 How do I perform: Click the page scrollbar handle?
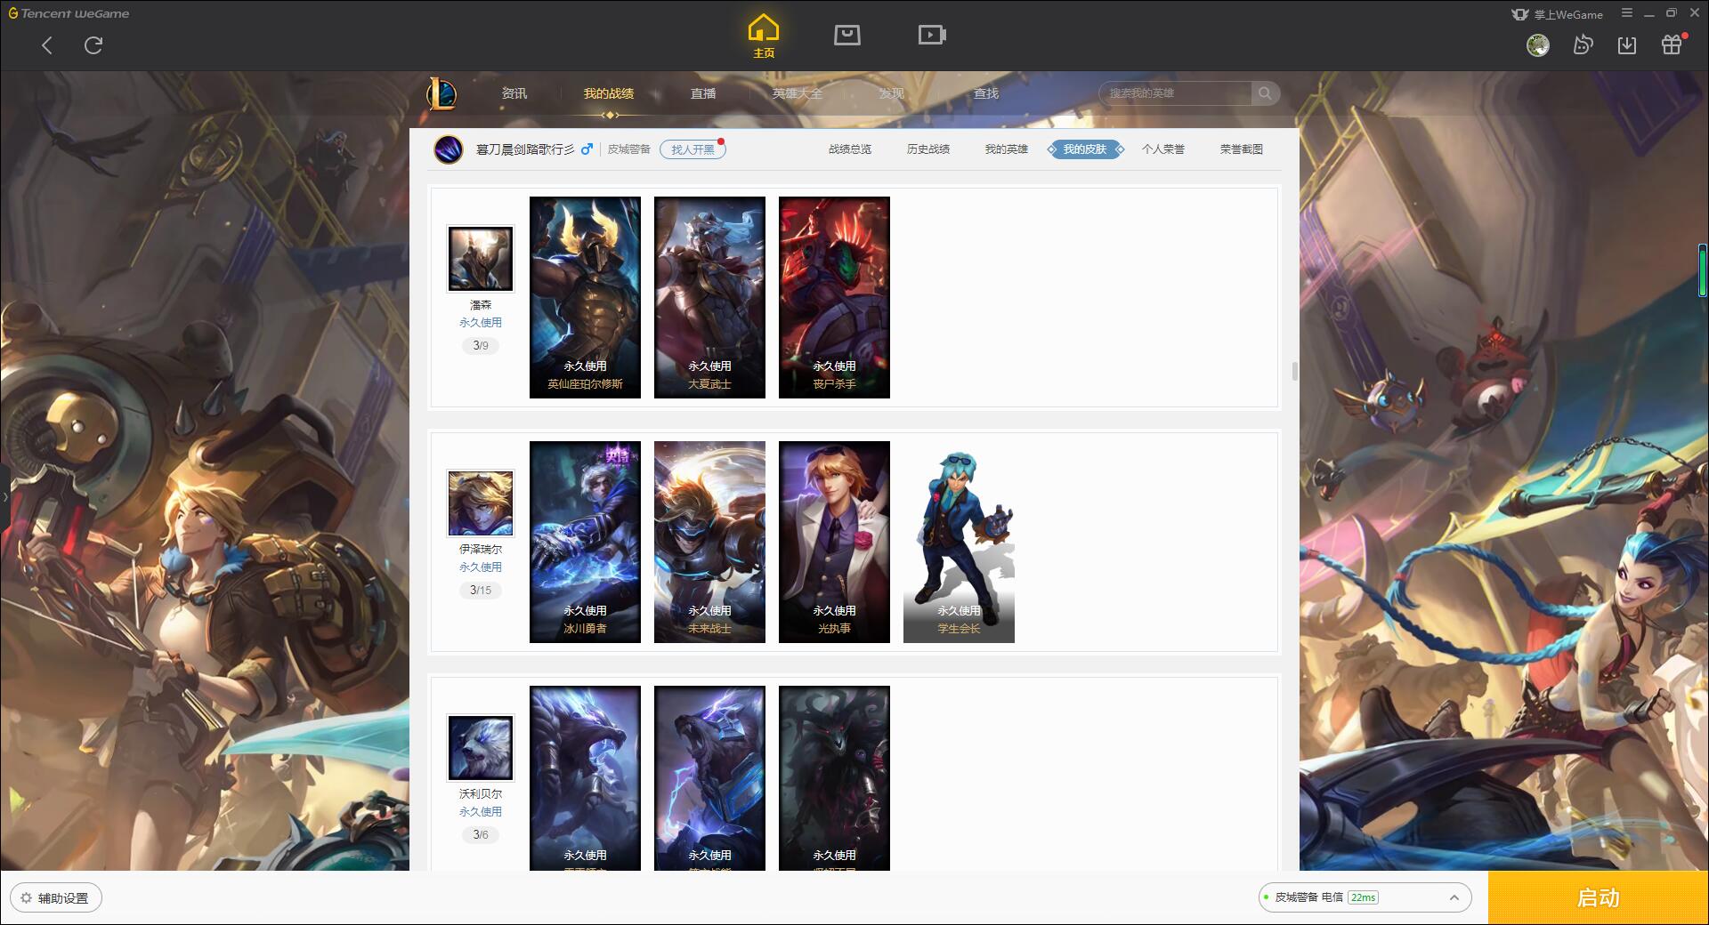(x=1294, y=371)
